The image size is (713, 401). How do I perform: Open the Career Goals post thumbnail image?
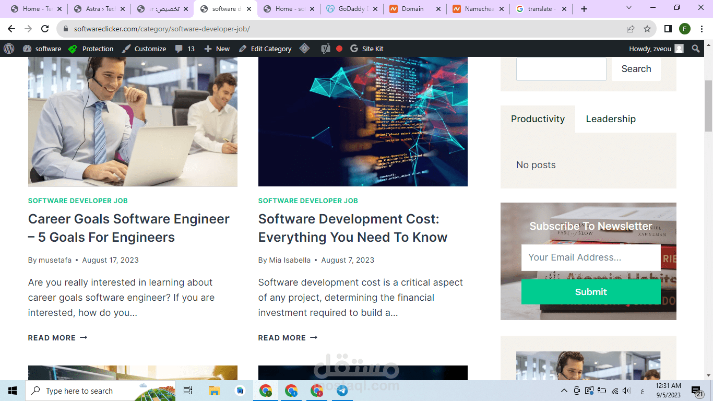coord(133,122)
